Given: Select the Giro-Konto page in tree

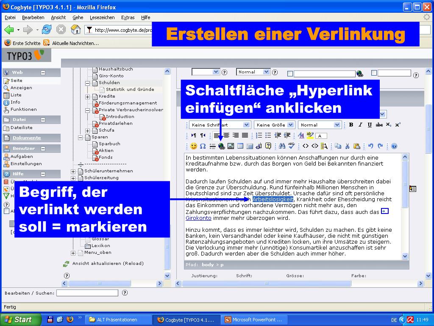Looking at the screenshot, I should coord(111,76).
